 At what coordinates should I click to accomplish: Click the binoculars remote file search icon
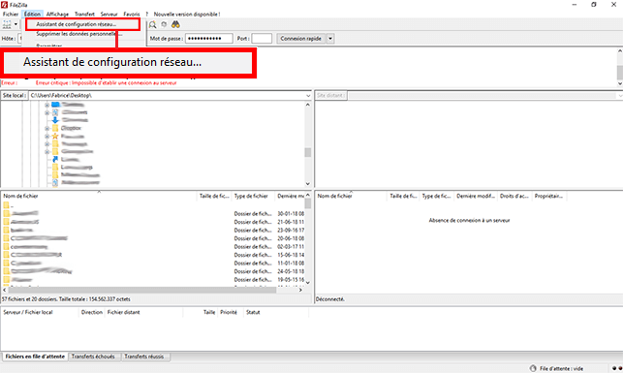click(x=175, y=24)
